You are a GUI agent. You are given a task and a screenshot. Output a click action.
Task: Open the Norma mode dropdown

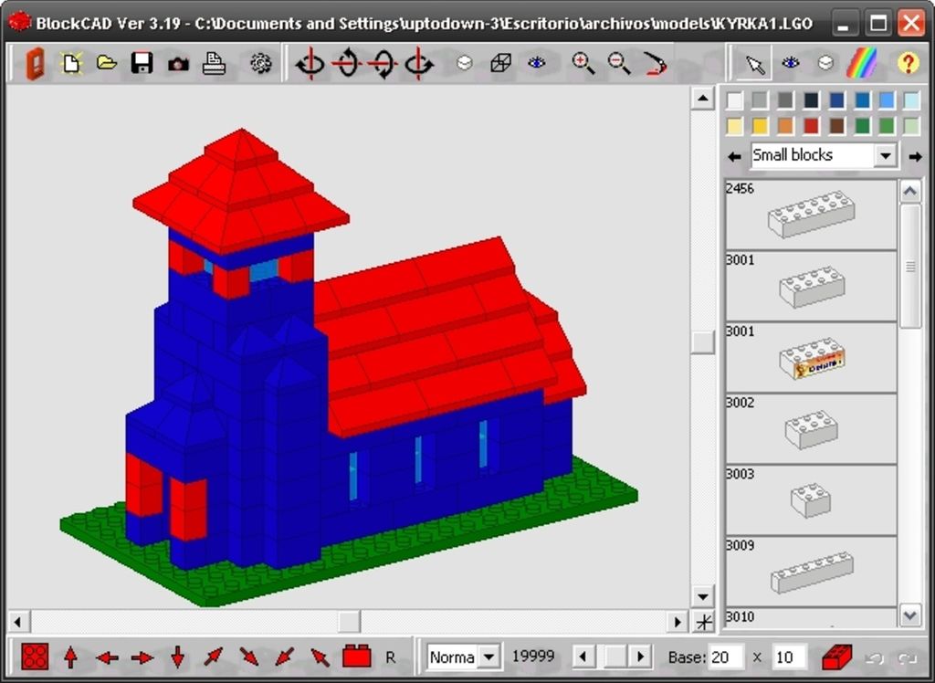(x=489, y=657)
